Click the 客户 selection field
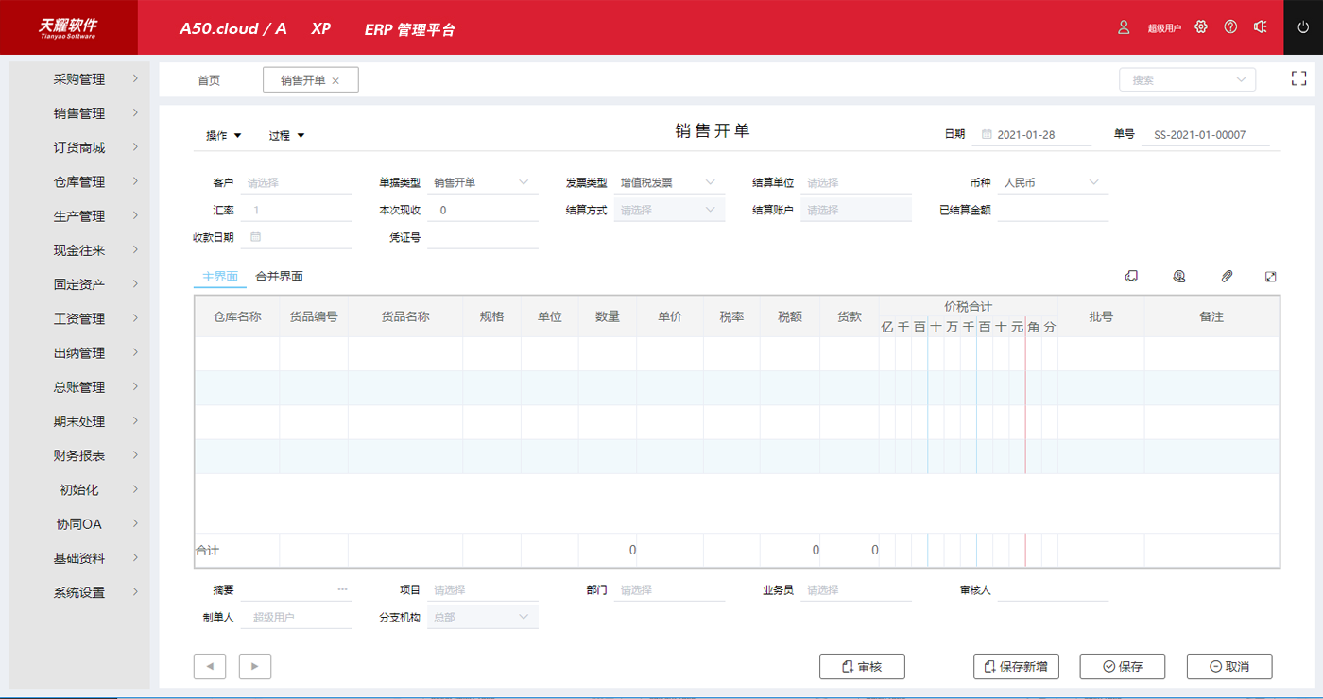The width and height of the screenshot is (1323, 699). click(297, 182)
